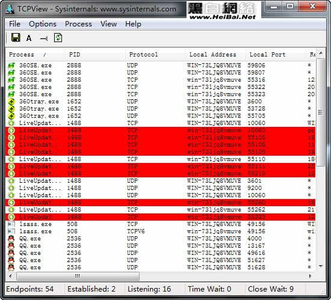Click the Save floppy disk toolbar icon

pos(16,38)
